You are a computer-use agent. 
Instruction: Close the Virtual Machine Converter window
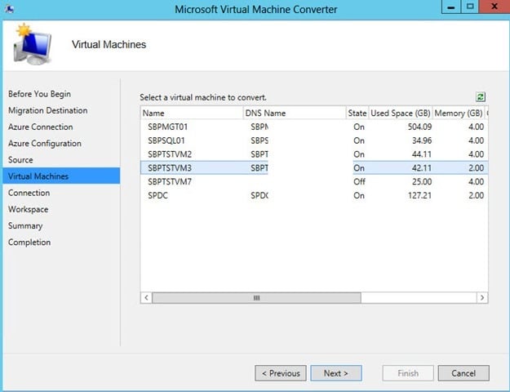(x=494, y=7)
